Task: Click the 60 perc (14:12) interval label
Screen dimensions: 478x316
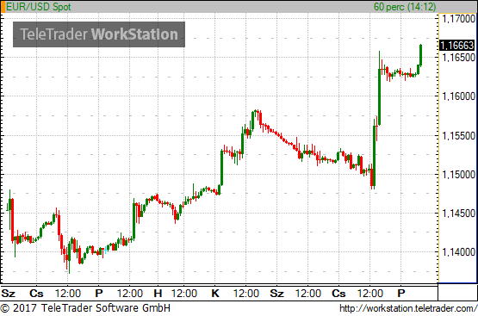Action: [x=405, y=7]
